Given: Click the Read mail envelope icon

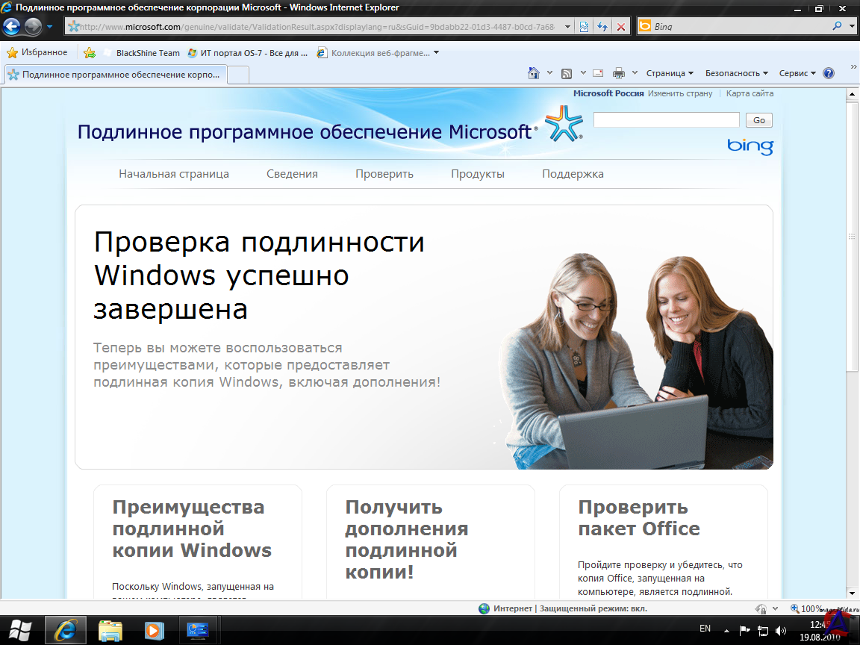Looking at the screenshot, I should (598, 73).
